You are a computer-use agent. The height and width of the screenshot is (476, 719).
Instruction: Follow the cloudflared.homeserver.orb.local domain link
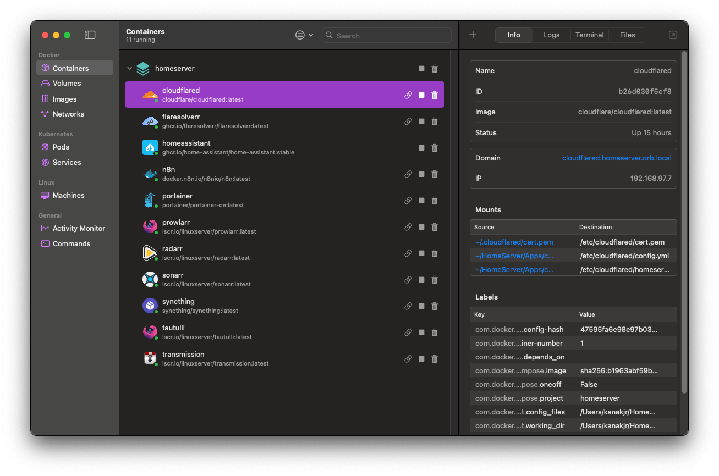click(616, 158)
